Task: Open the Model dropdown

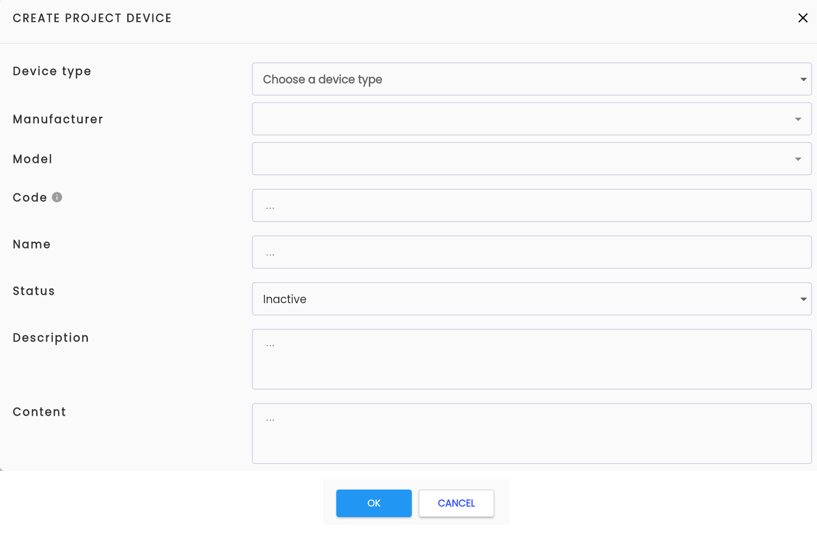Action: 532,159
